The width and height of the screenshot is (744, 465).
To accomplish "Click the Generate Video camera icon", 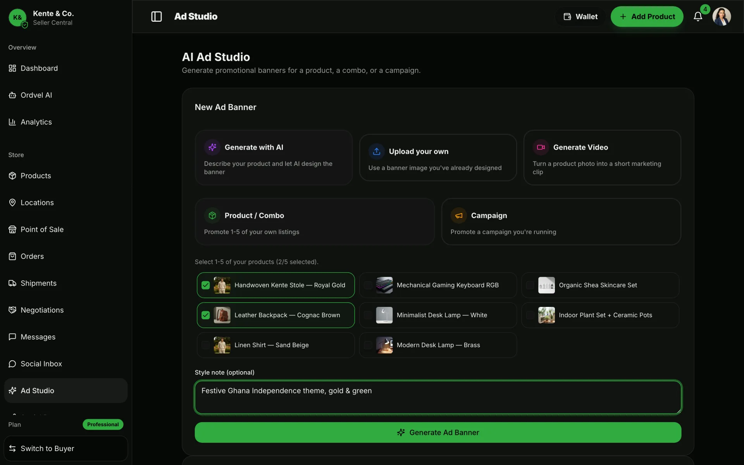I will click(x=541, y=147).
